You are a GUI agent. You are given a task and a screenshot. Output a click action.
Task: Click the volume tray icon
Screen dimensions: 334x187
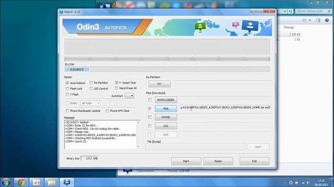click(308, 182)
